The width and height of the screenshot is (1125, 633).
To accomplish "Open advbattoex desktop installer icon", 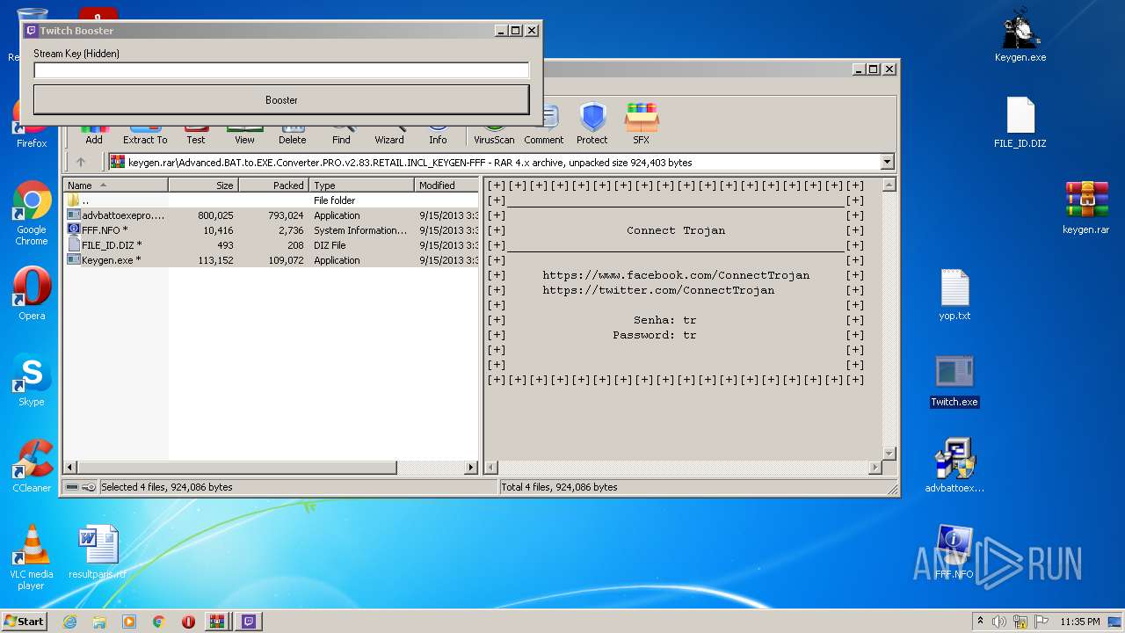I will tap(954, 466).
